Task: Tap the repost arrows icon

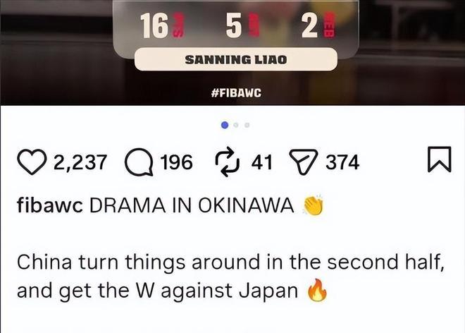Action: point(227,162)
